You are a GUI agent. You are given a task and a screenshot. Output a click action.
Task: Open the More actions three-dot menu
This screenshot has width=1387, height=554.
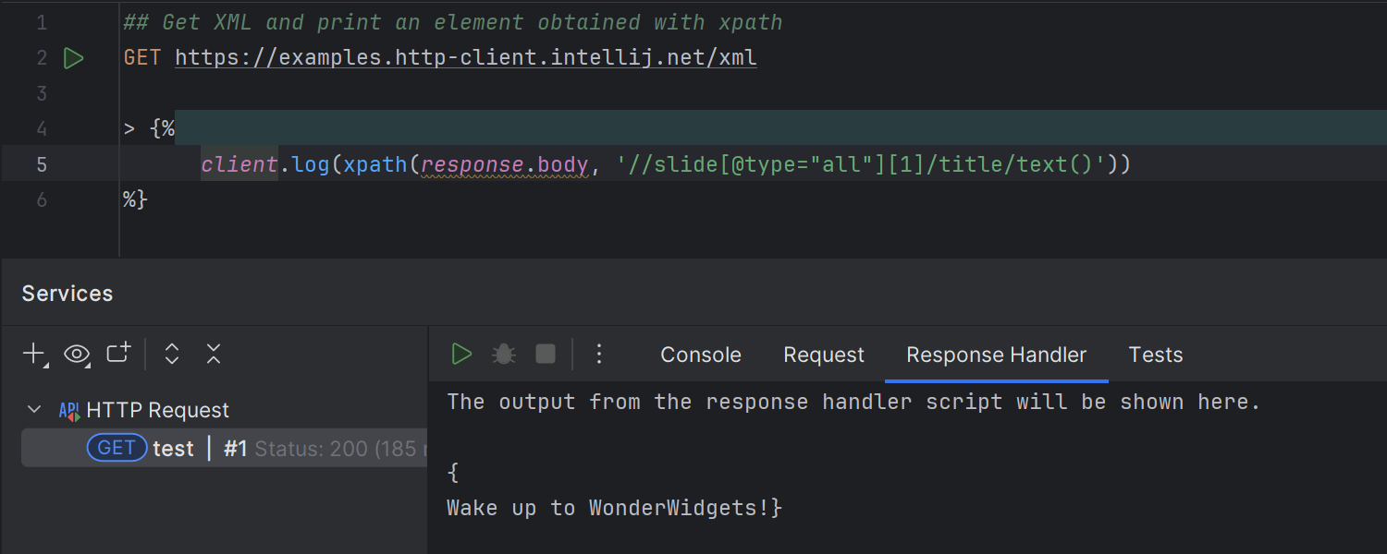(599, 354)
